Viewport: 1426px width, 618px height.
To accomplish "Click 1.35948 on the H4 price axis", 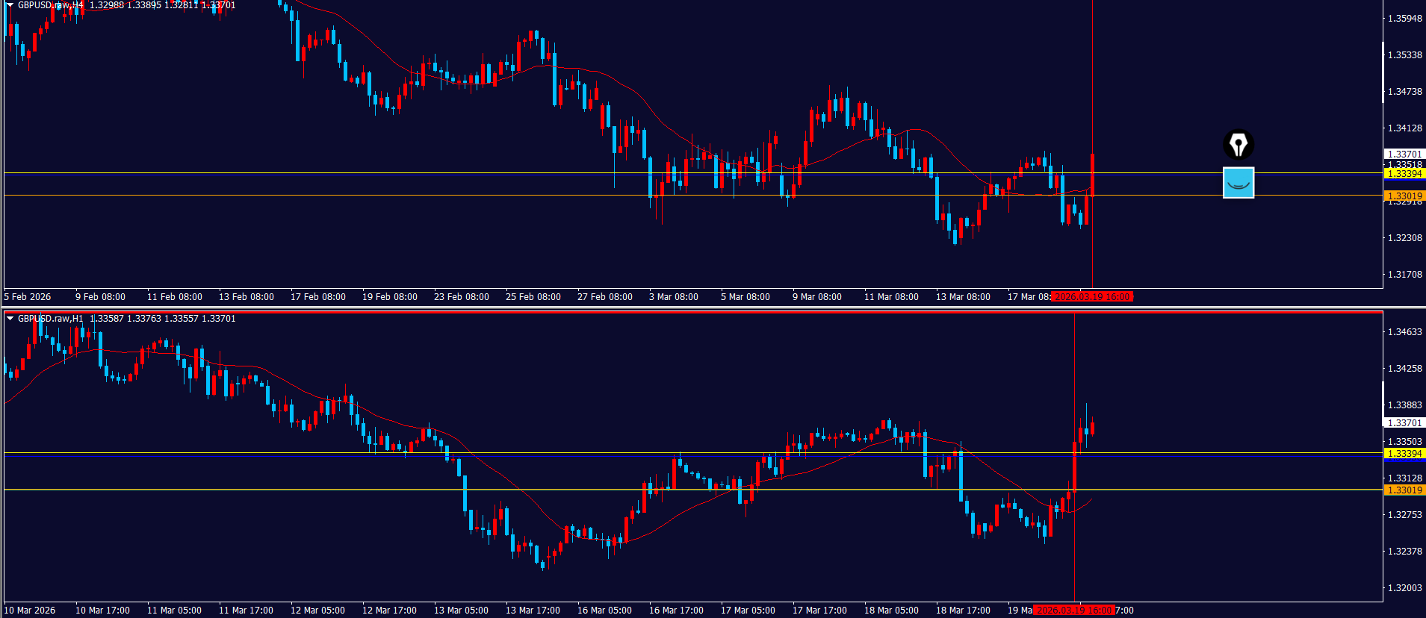I will 1404,19.
